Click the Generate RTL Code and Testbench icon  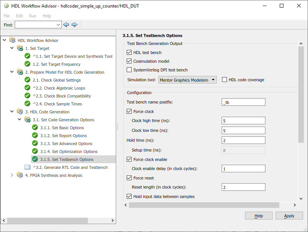(27, 167)
